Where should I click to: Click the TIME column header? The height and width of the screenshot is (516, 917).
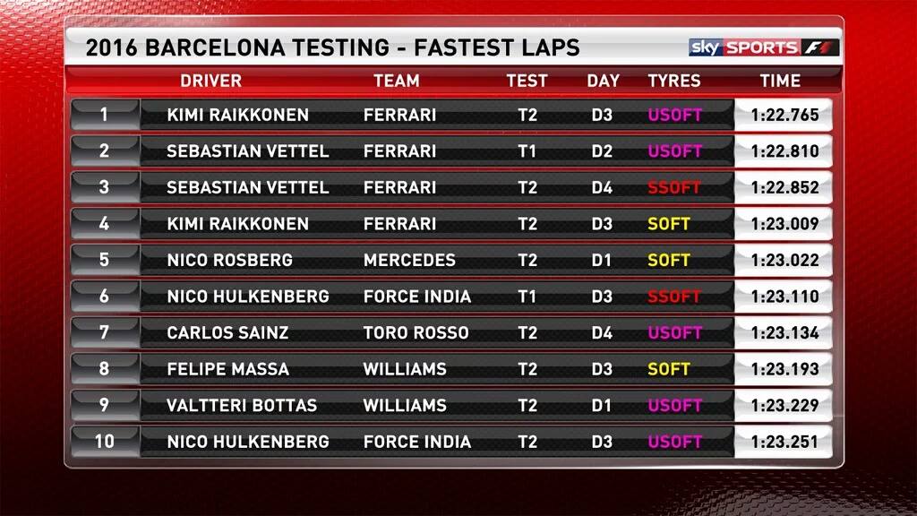click(x=780, y=81)
